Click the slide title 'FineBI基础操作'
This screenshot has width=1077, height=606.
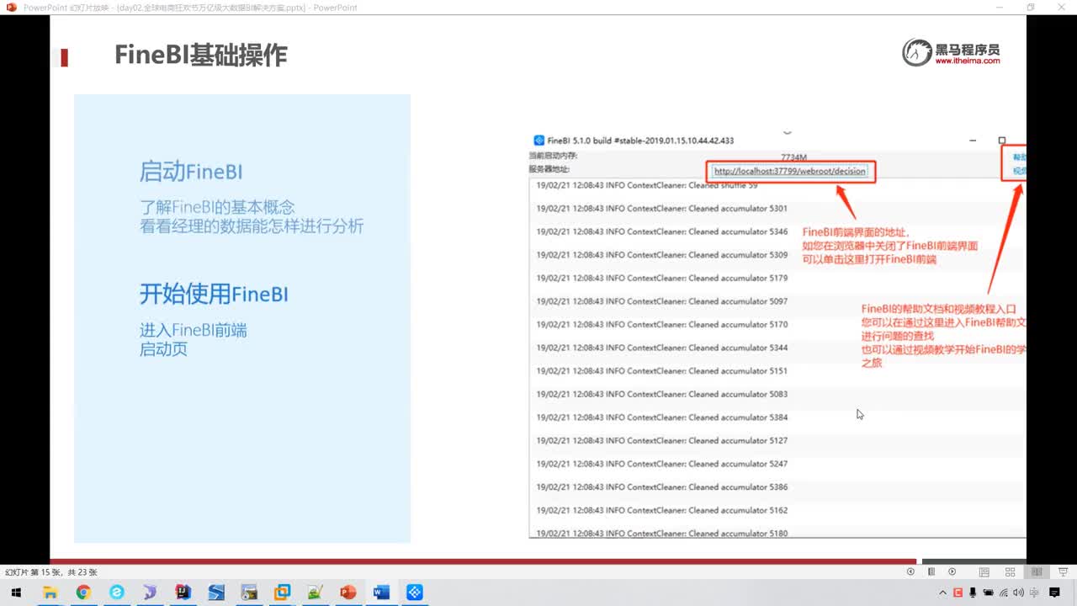pos(201,56)
